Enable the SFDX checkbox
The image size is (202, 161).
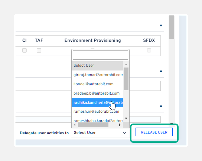149,50
